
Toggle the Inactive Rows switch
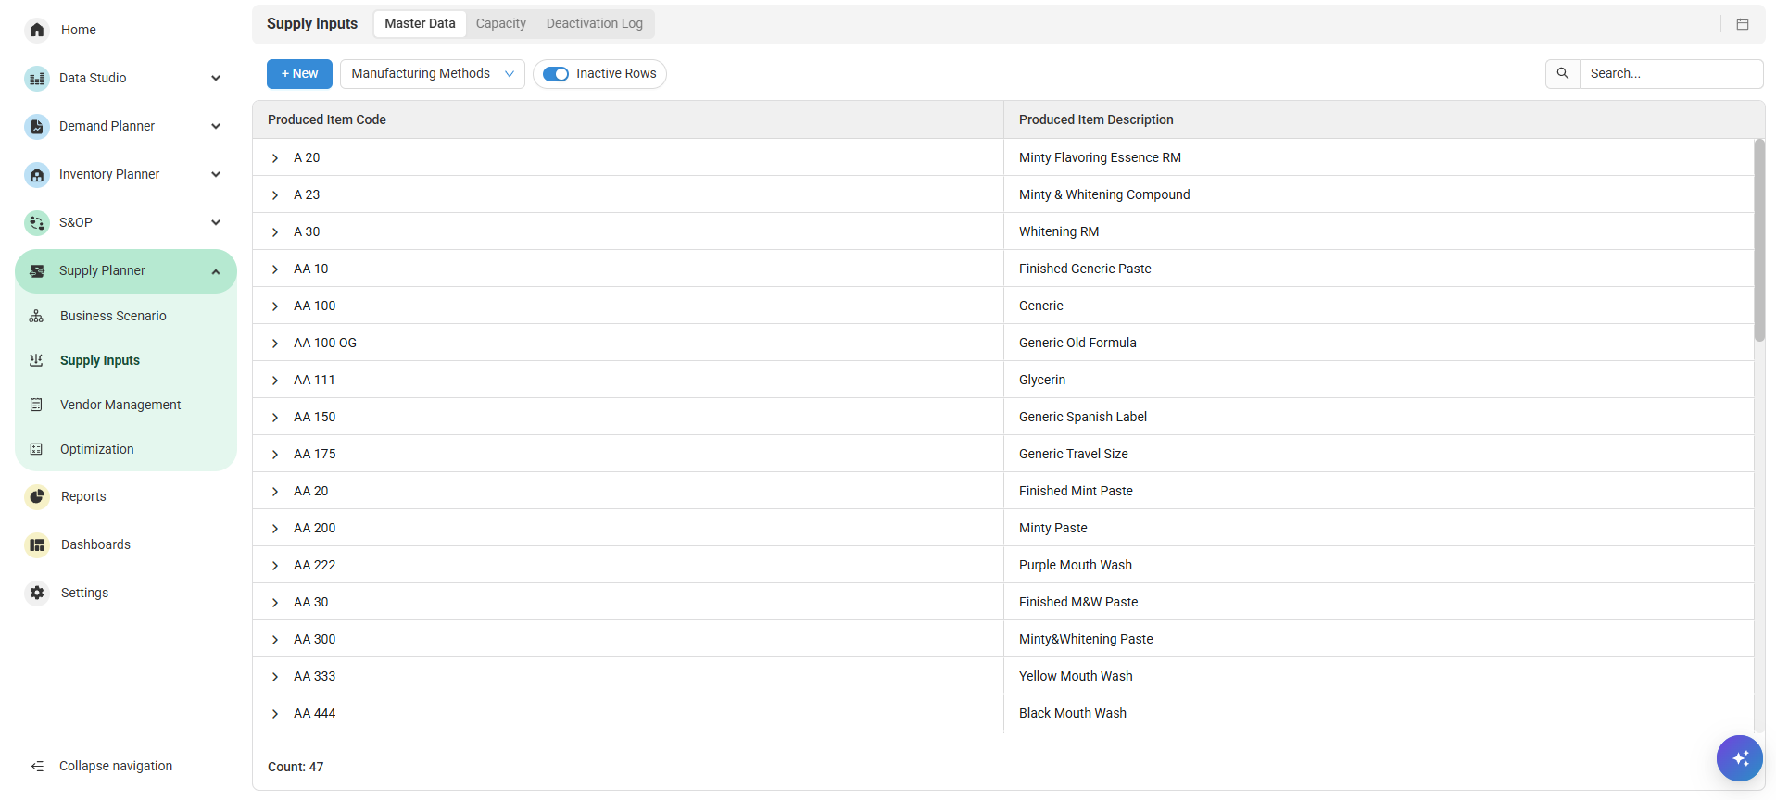[x=556, y=74]
